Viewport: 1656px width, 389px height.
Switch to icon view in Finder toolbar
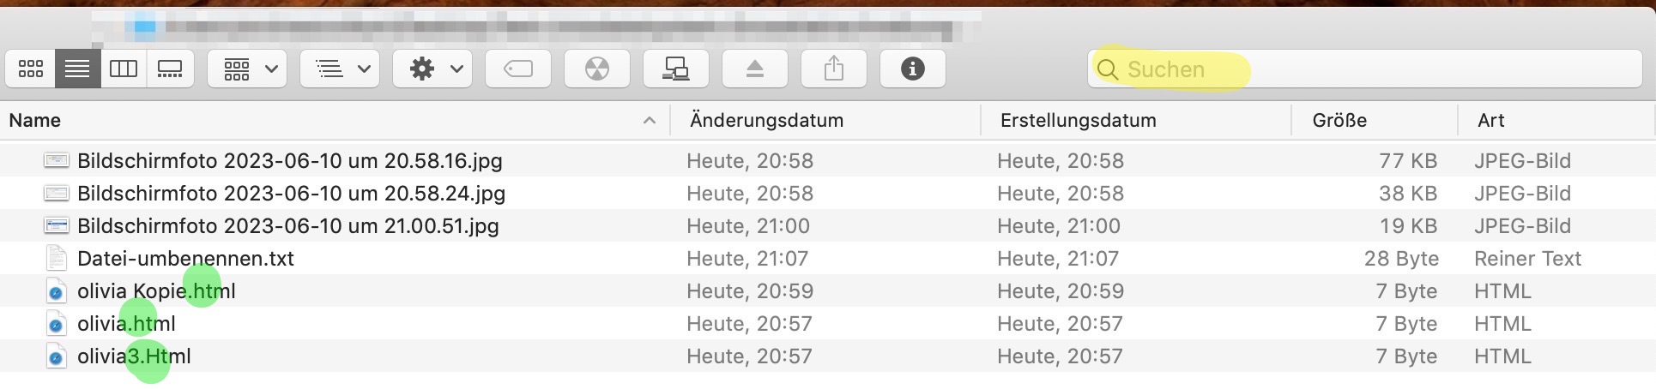(x=31, y=69)
